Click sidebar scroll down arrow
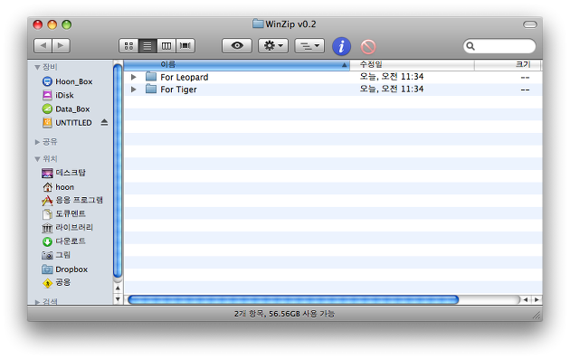The image size is (570, 359). pos(118,299)
